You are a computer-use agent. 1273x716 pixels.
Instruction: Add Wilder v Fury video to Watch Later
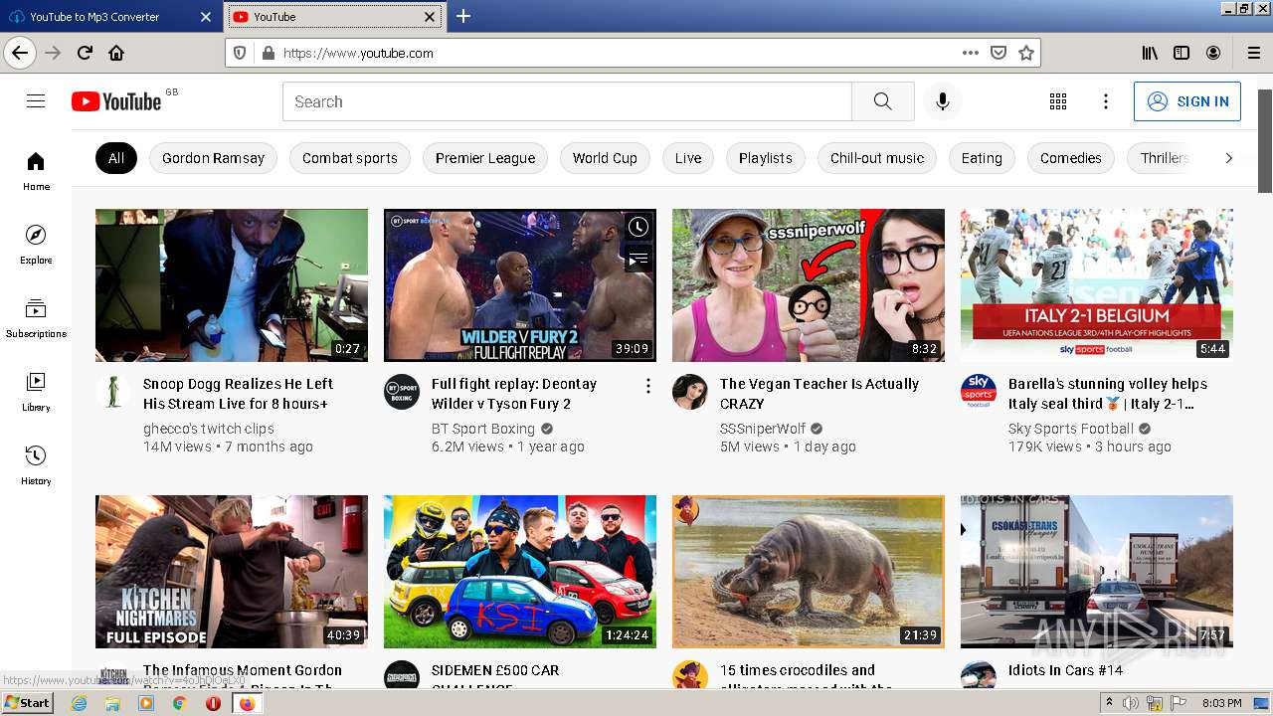tap(637, 228)
